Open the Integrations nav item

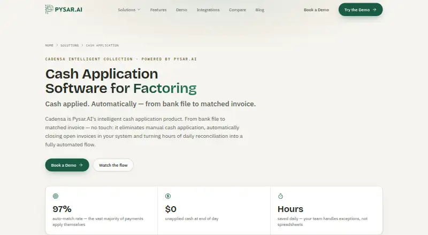[x=208, y=10]
